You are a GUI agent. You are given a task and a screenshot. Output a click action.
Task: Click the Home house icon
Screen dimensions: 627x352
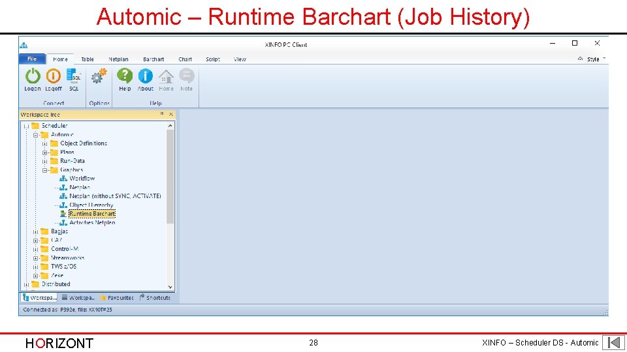click(166, 76)
